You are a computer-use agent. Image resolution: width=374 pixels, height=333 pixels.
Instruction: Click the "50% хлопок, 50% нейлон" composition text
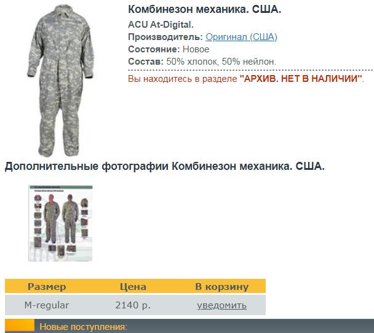point(221,62)
